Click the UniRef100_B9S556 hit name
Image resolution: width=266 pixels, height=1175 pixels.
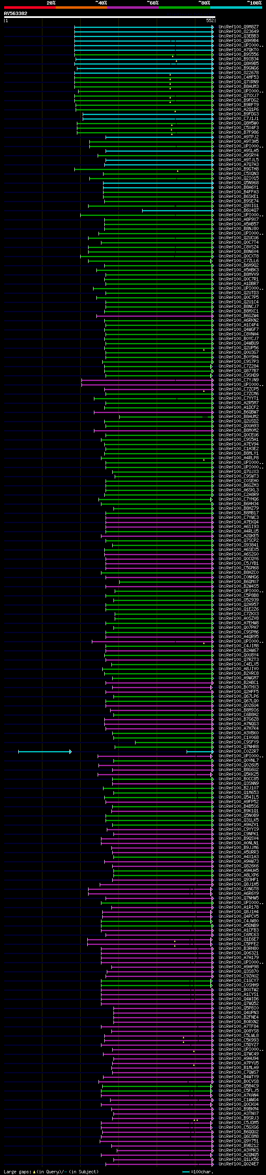[239, 54]
